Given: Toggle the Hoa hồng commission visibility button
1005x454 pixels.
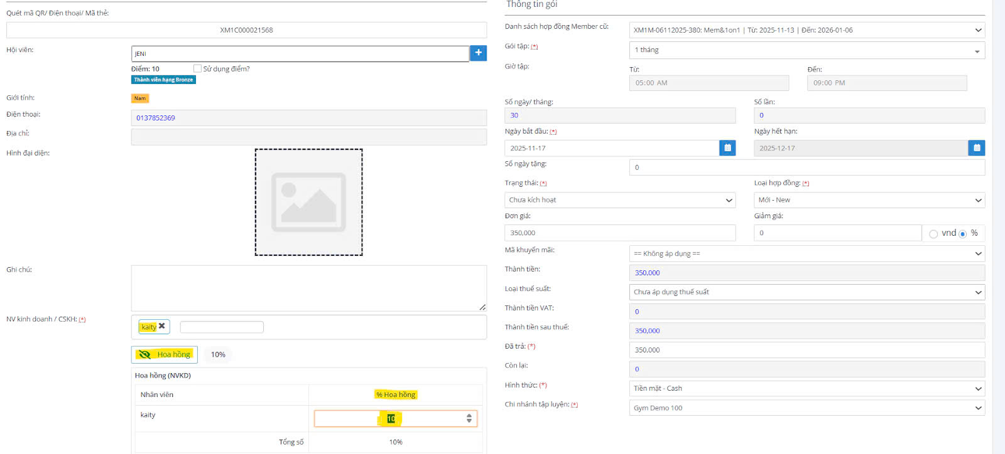Looking at the screenshot, I should [x=165, y=355].
